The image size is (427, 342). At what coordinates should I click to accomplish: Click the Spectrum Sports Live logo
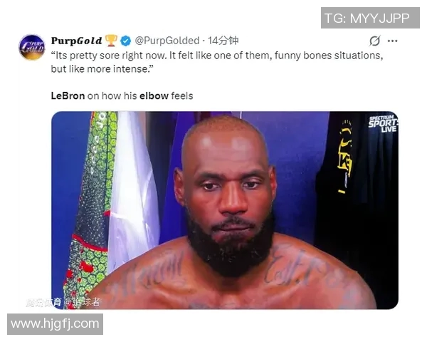click(383, 124)
